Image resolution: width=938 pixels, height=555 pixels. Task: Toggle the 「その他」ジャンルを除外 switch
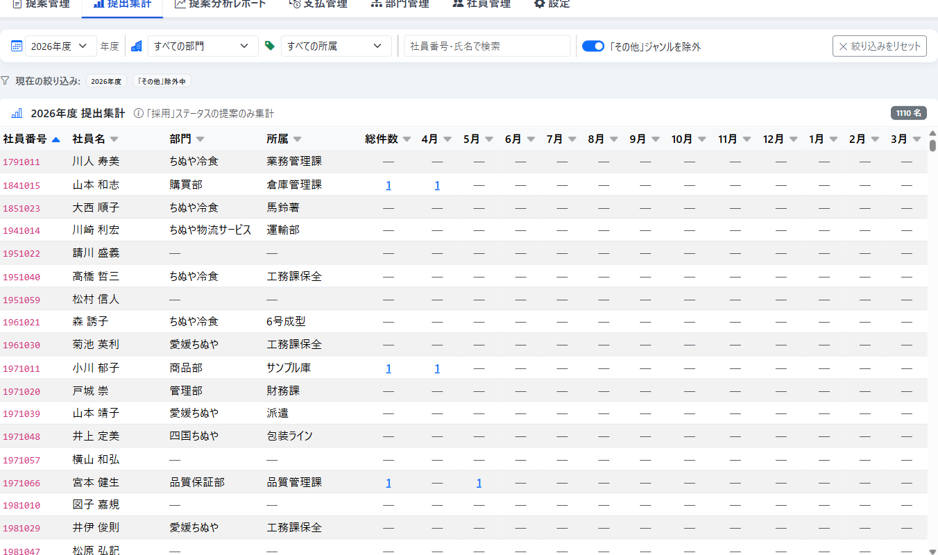[x=593, y=46]
